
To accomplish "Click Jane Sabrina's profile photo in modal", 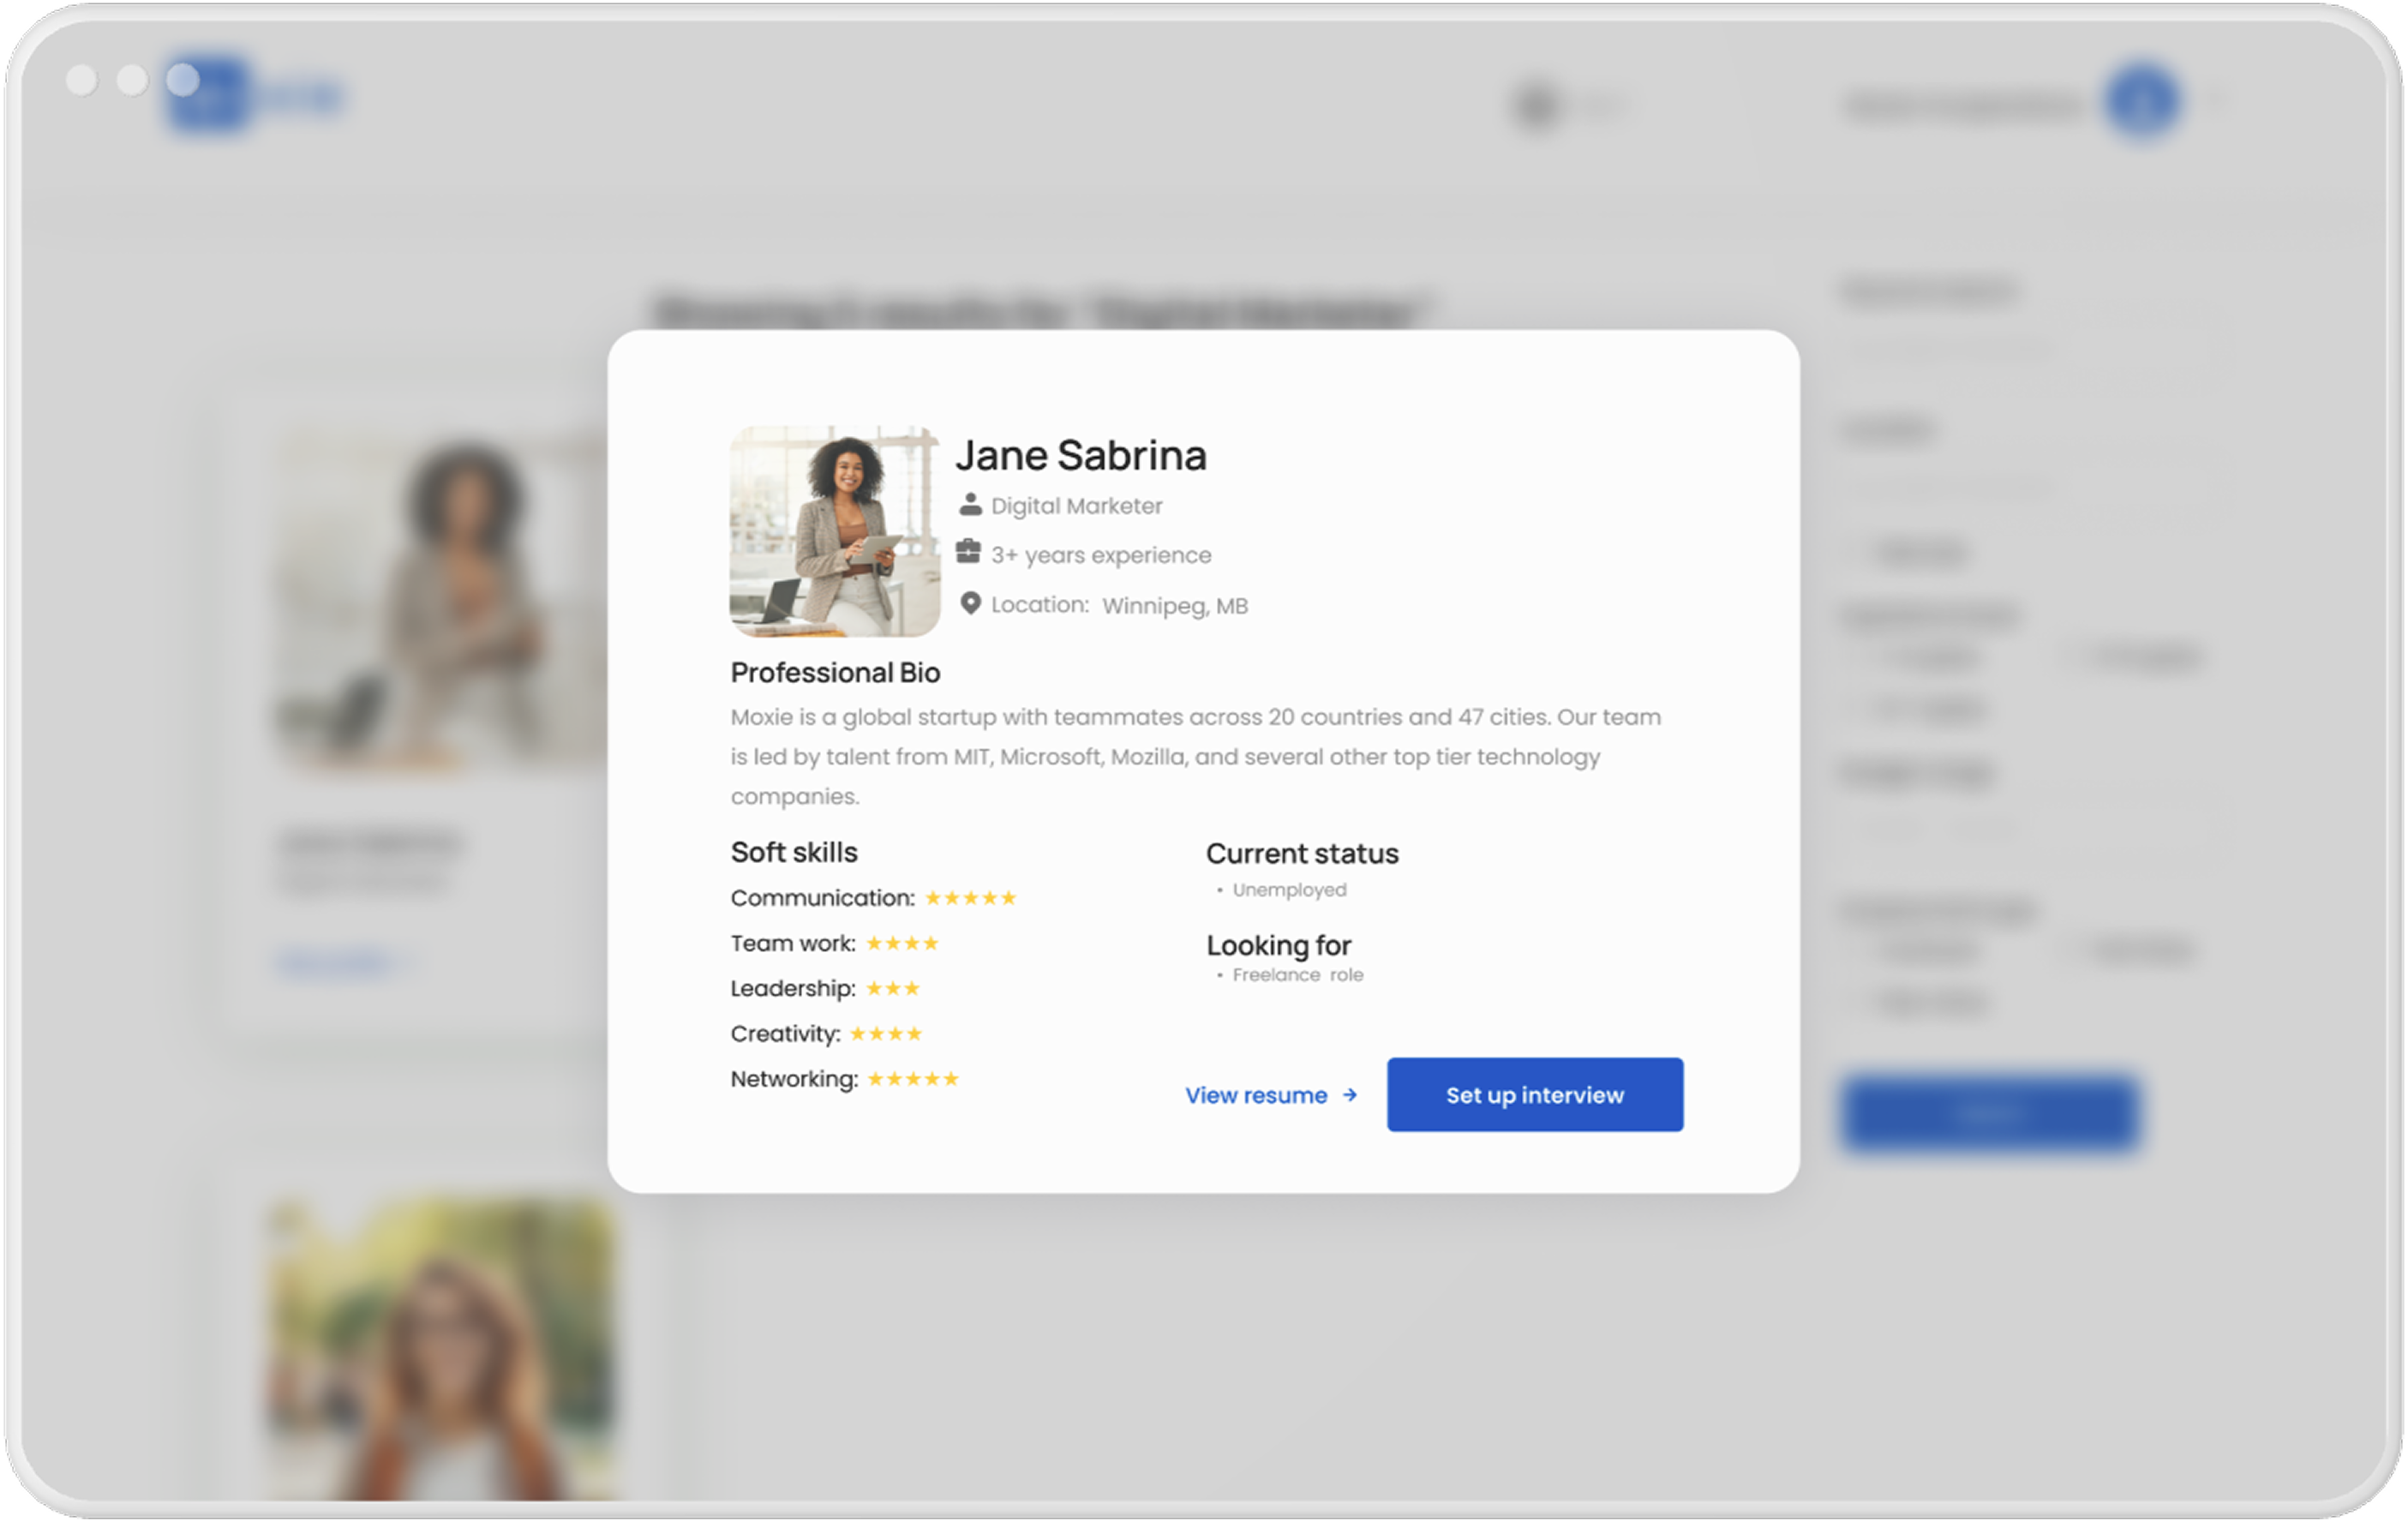I will [x=834, y=531].
